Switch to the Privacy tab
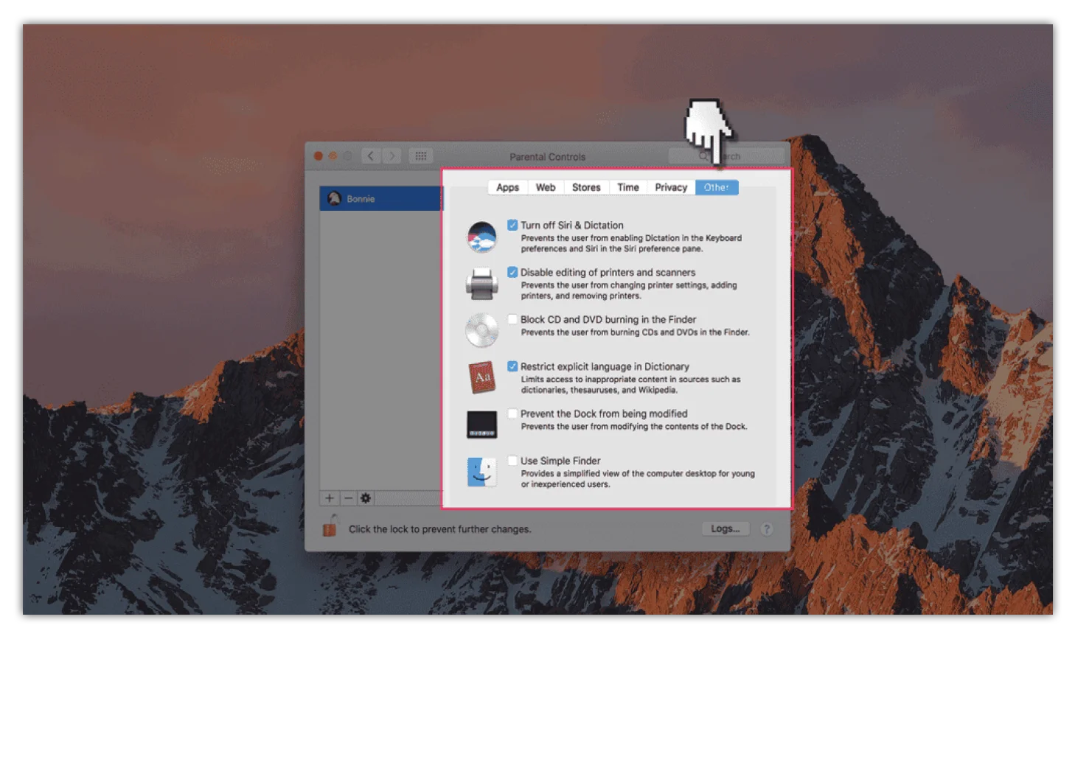Screen dimensions: 1075x768 click(671, 187)
